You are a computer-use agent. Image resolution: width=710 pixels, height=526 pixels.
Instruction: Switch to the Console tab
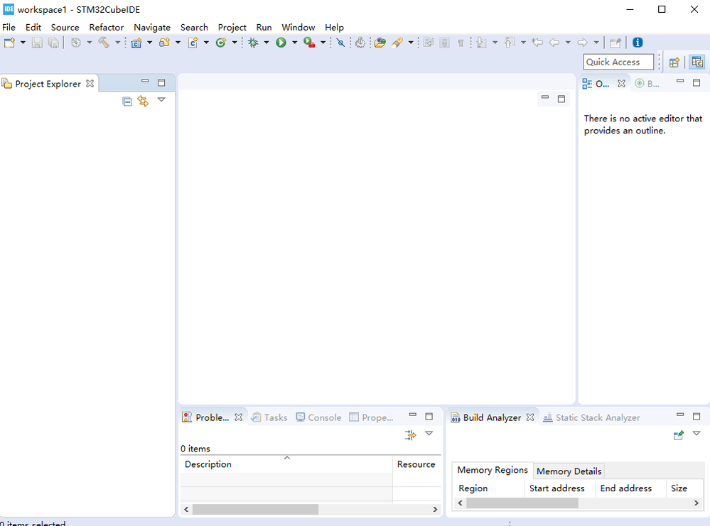tap(319, 417)
